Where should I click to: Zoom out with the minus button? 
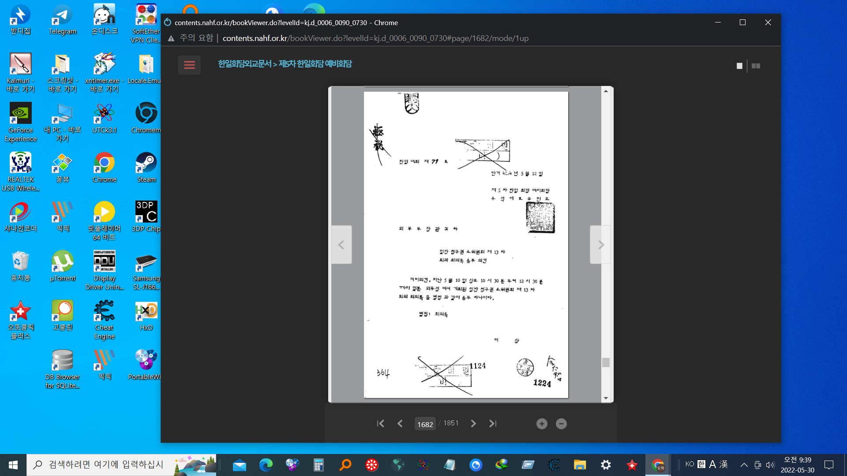click(561, 424)
